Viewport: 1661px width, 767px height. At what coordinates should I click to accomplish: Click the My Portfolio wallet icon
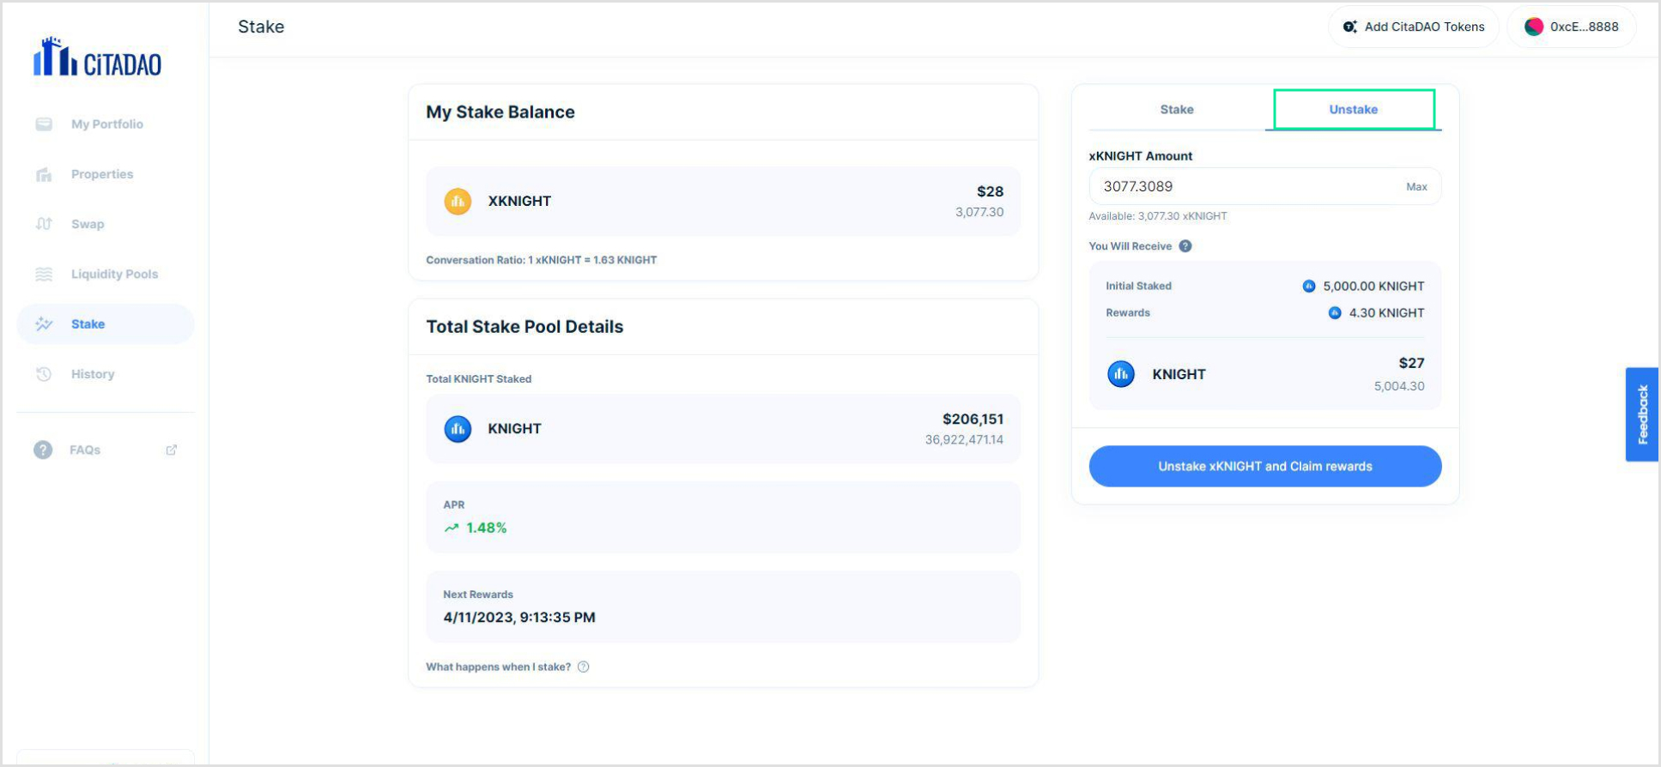point(44,124)
